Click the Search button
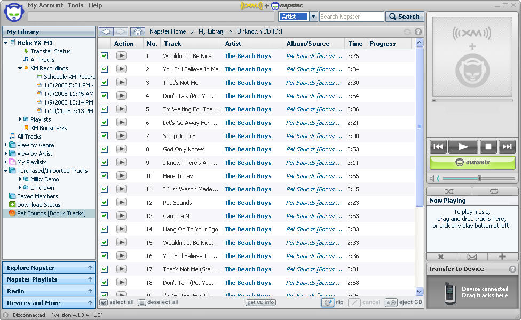 405,17
